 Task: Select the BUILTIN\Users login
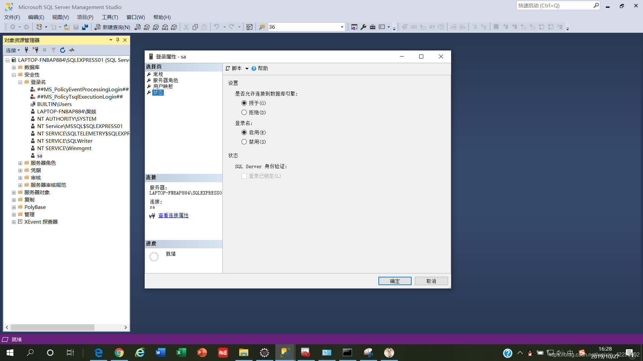[54, 104]
